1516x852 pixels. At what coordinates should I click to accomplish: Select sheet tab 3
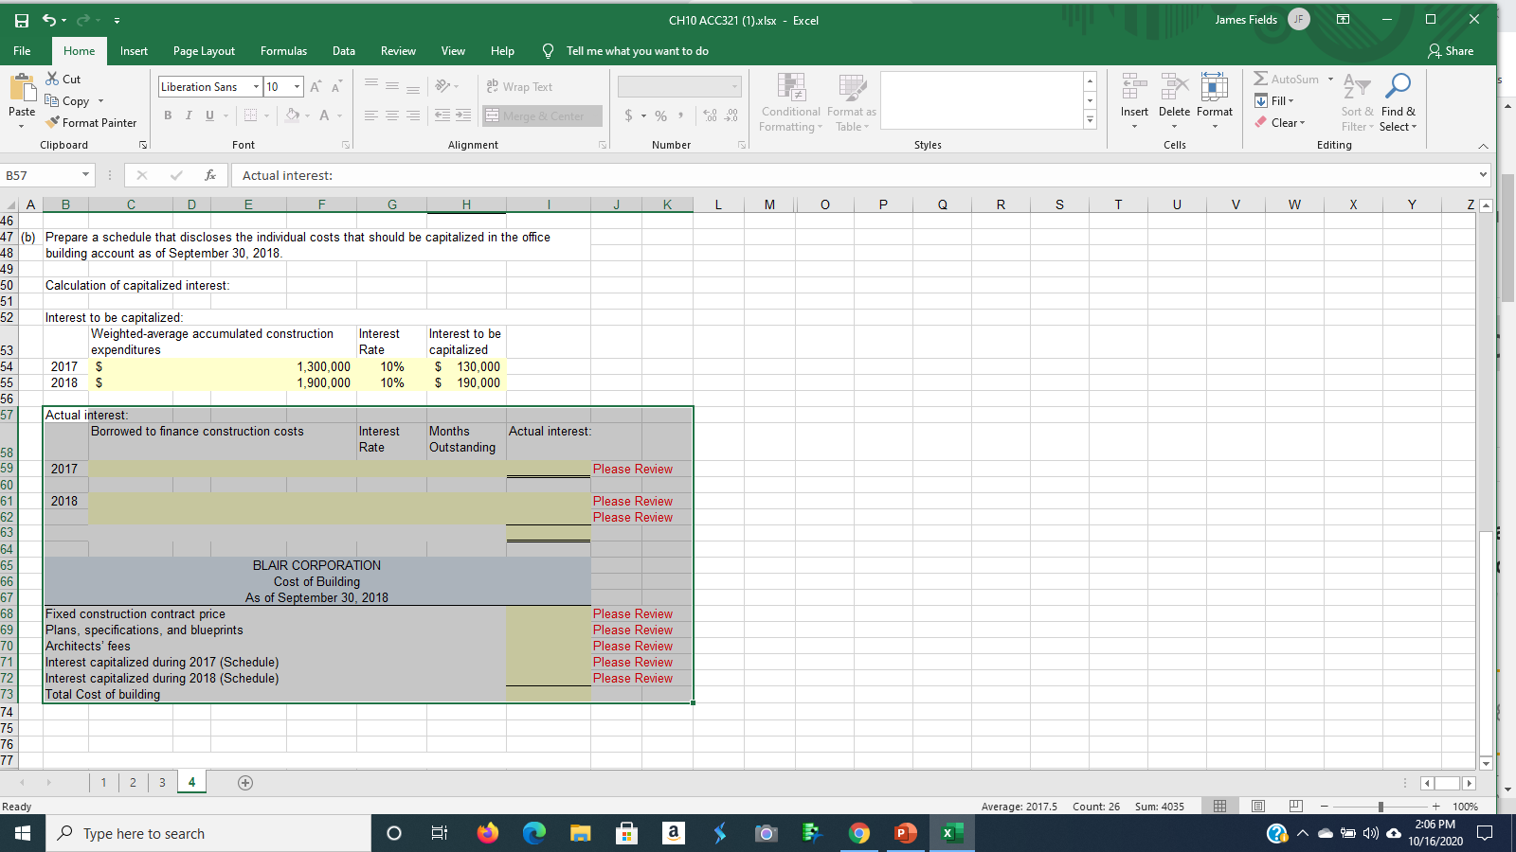(x=162, y=782)
